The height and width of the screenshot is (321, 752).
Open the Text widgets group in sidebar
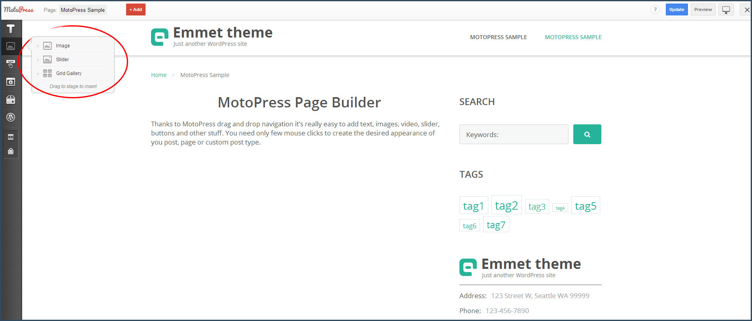[11, 28]
